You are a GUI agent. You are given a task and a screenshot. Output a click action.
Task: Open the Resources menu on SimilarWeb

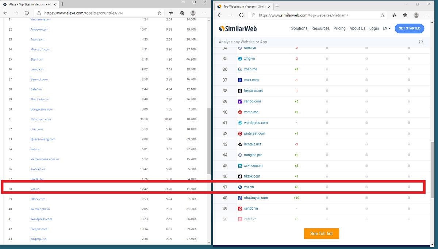pos(320,28)
